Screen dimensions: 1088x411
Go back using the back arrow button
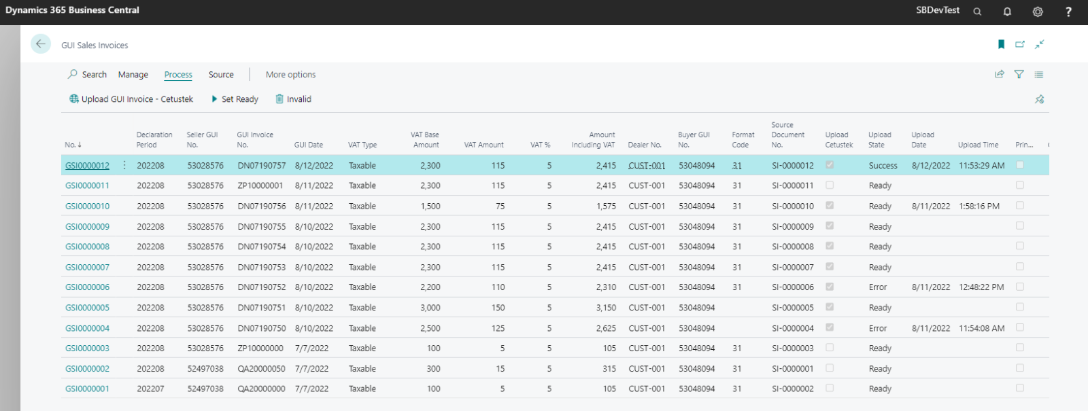41,44
